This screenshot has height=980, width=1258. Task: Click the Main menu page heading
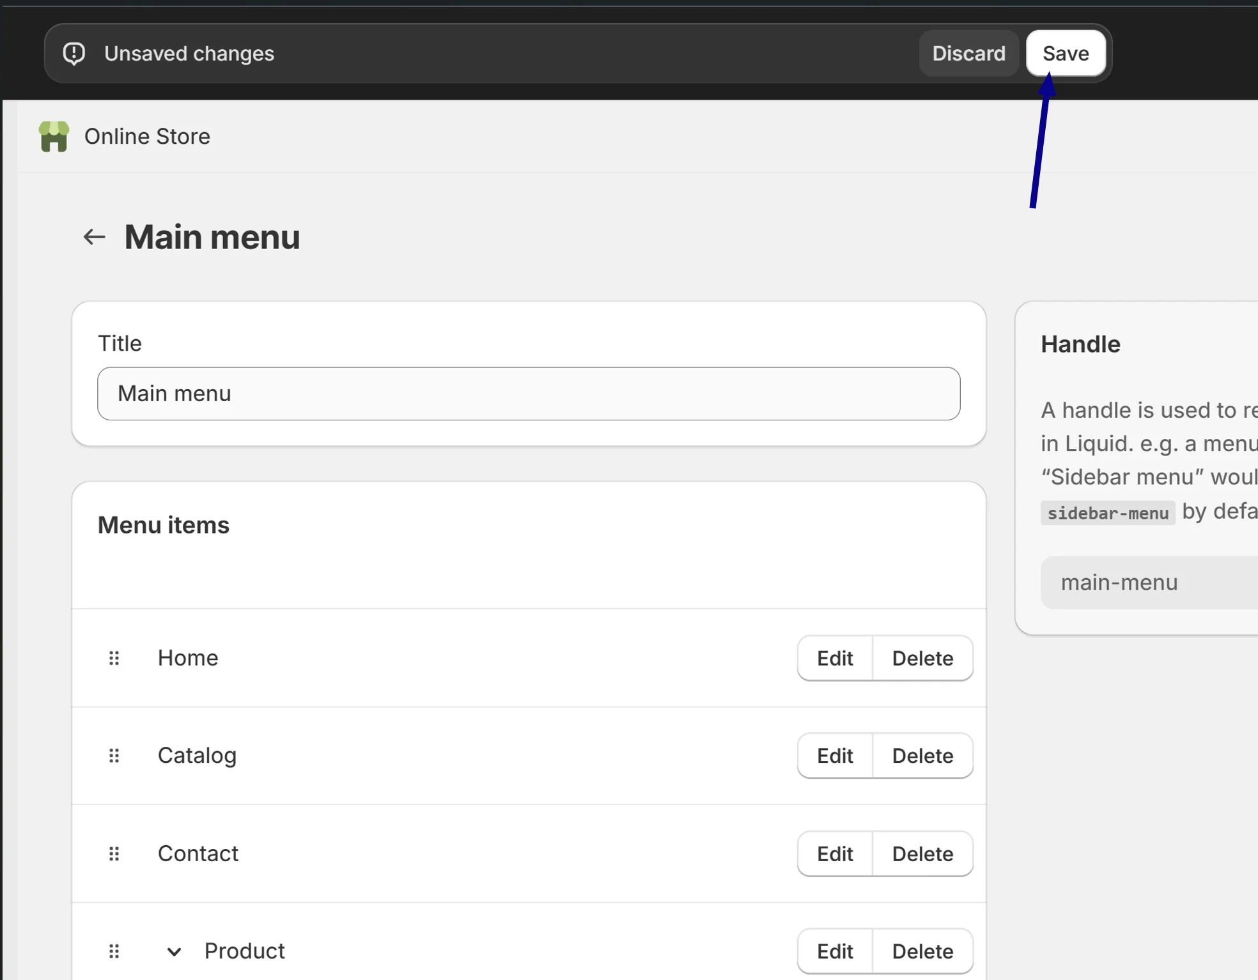(x=212, y=237)
